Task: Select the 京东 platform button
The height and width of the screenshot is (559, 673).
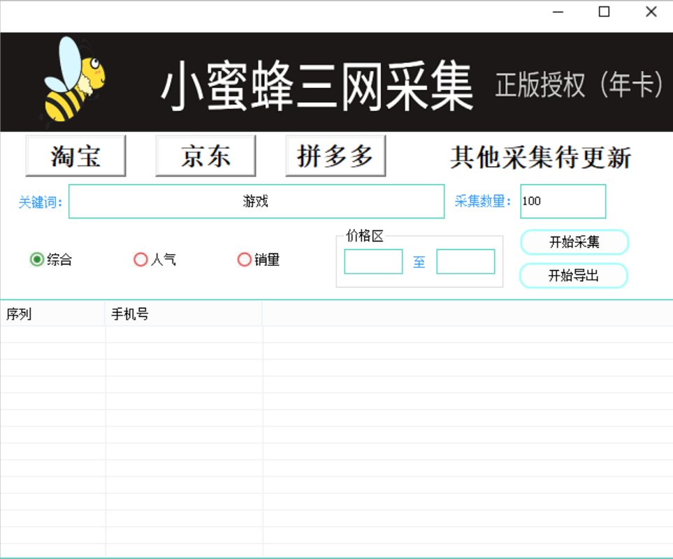Action: pos(205,155)
